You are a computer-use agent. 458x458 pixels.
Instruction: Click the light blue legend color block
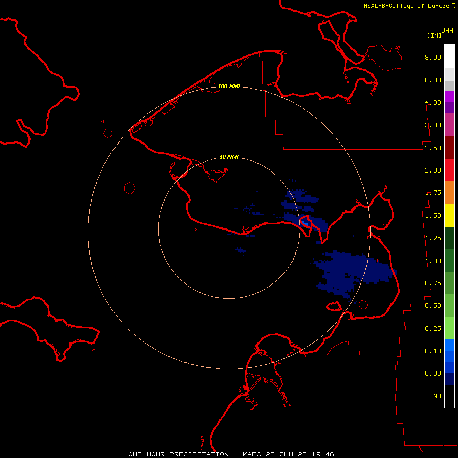click(449, 345)
